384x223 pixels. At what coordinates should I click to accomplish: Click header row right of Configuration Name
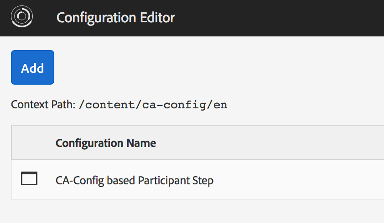[x=274, y=143]
